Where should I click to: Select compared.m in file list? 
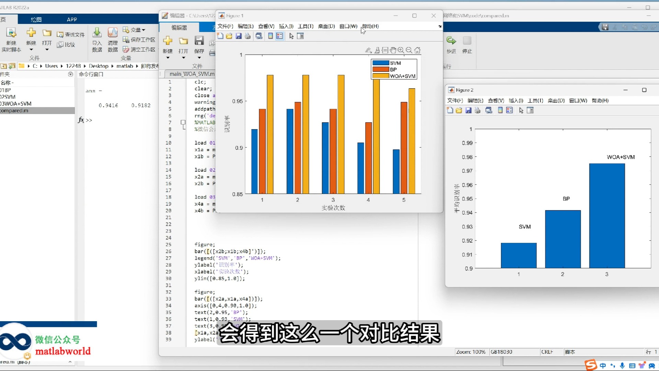point(37,110)
